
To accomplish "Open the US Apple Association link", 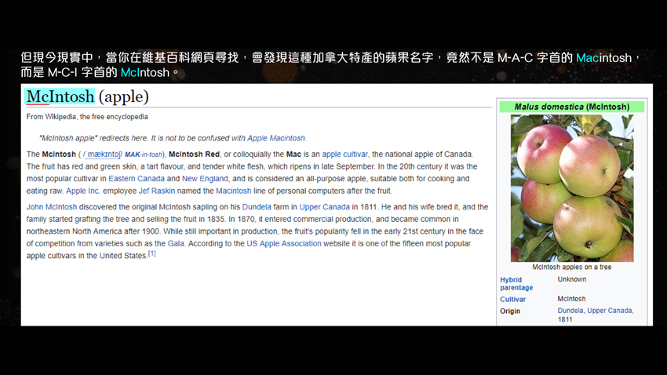I will coord(284,244).
